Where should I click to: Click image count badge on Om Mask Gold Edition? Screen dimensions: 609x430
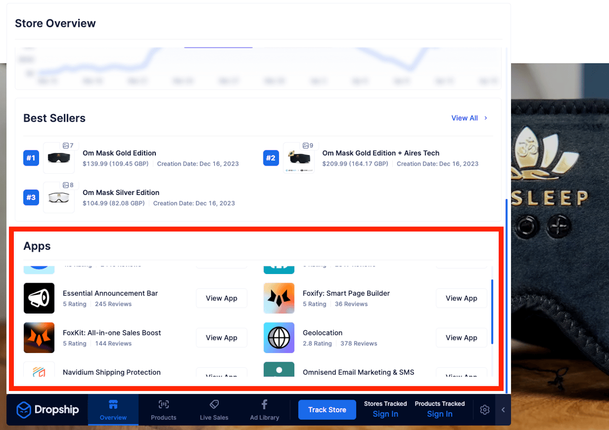pos(69,146)
